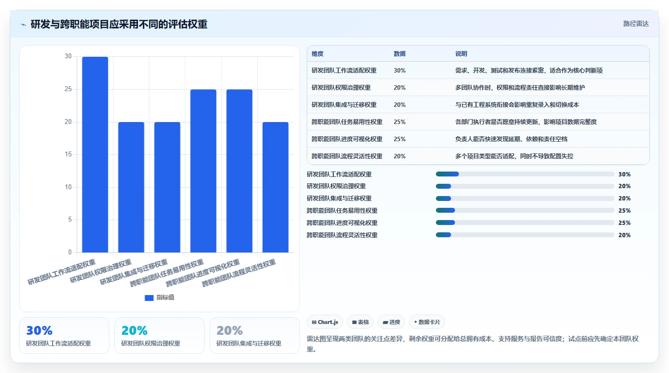
Task: Click the 路径雷达 label in the header
Action: pos(636,24)
